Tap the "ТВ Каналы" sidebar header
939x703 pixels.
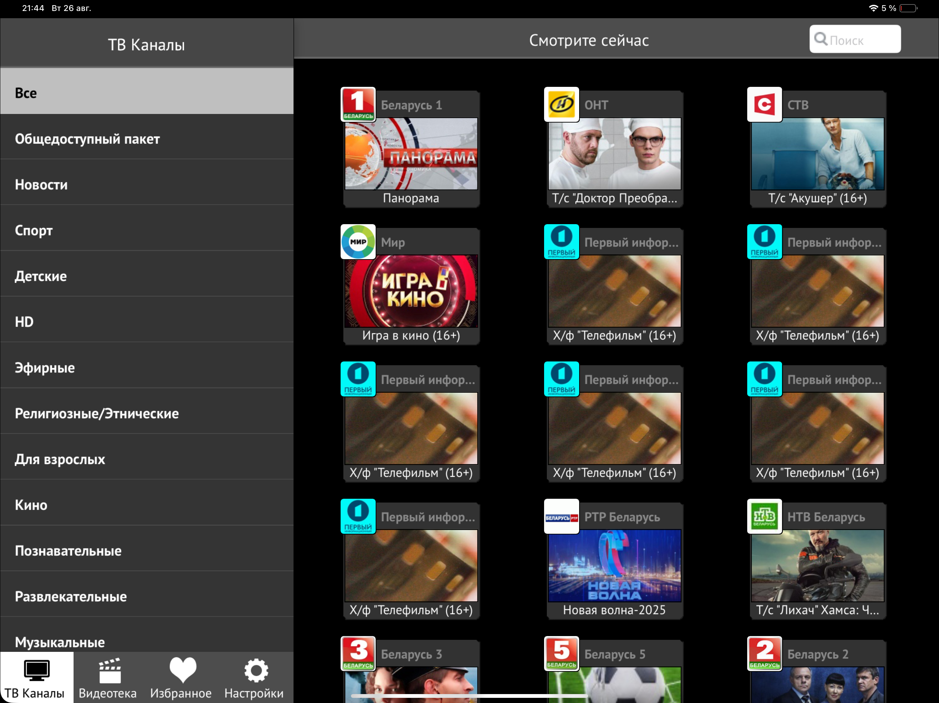coord(146,45)
